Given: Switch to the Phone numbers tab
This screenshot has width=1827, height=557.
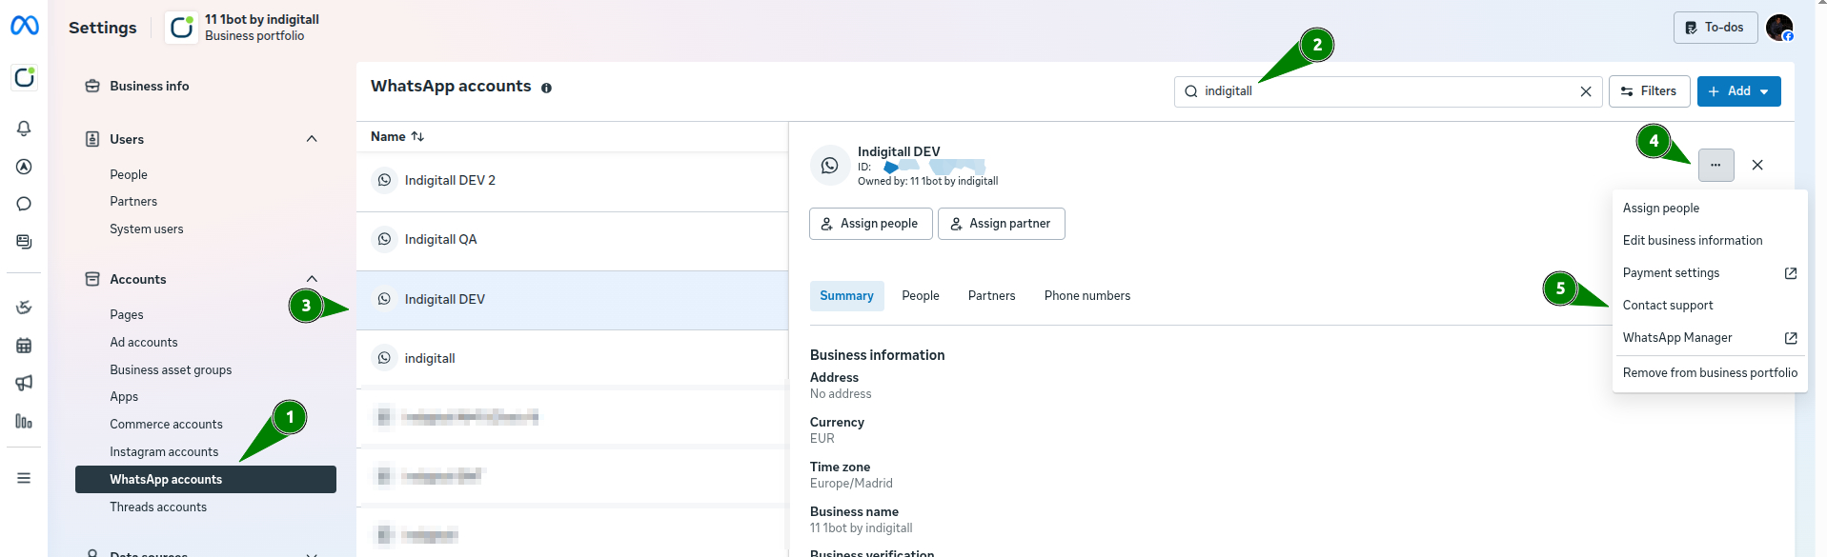Looking at the screenshot, I should coord(1087,296).
